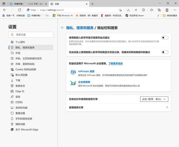Open 手机和其他设备 section
This screenshot has height=147, width=179.
(x=31, y=119)
